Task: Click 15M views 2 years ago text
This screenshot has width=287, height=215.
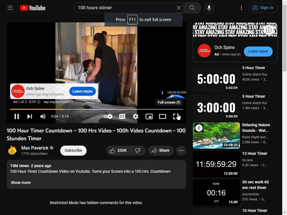Action: coord(31,166)
